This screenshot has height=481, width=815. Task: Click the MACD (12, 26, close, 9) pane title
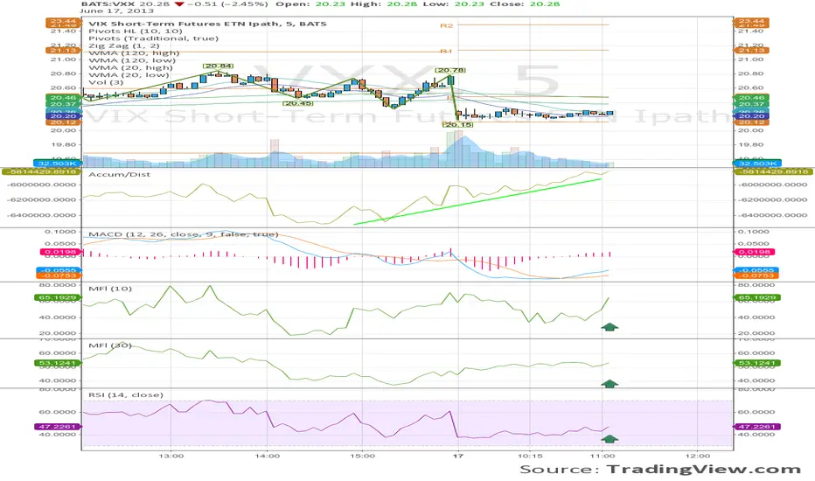point(184,234)
